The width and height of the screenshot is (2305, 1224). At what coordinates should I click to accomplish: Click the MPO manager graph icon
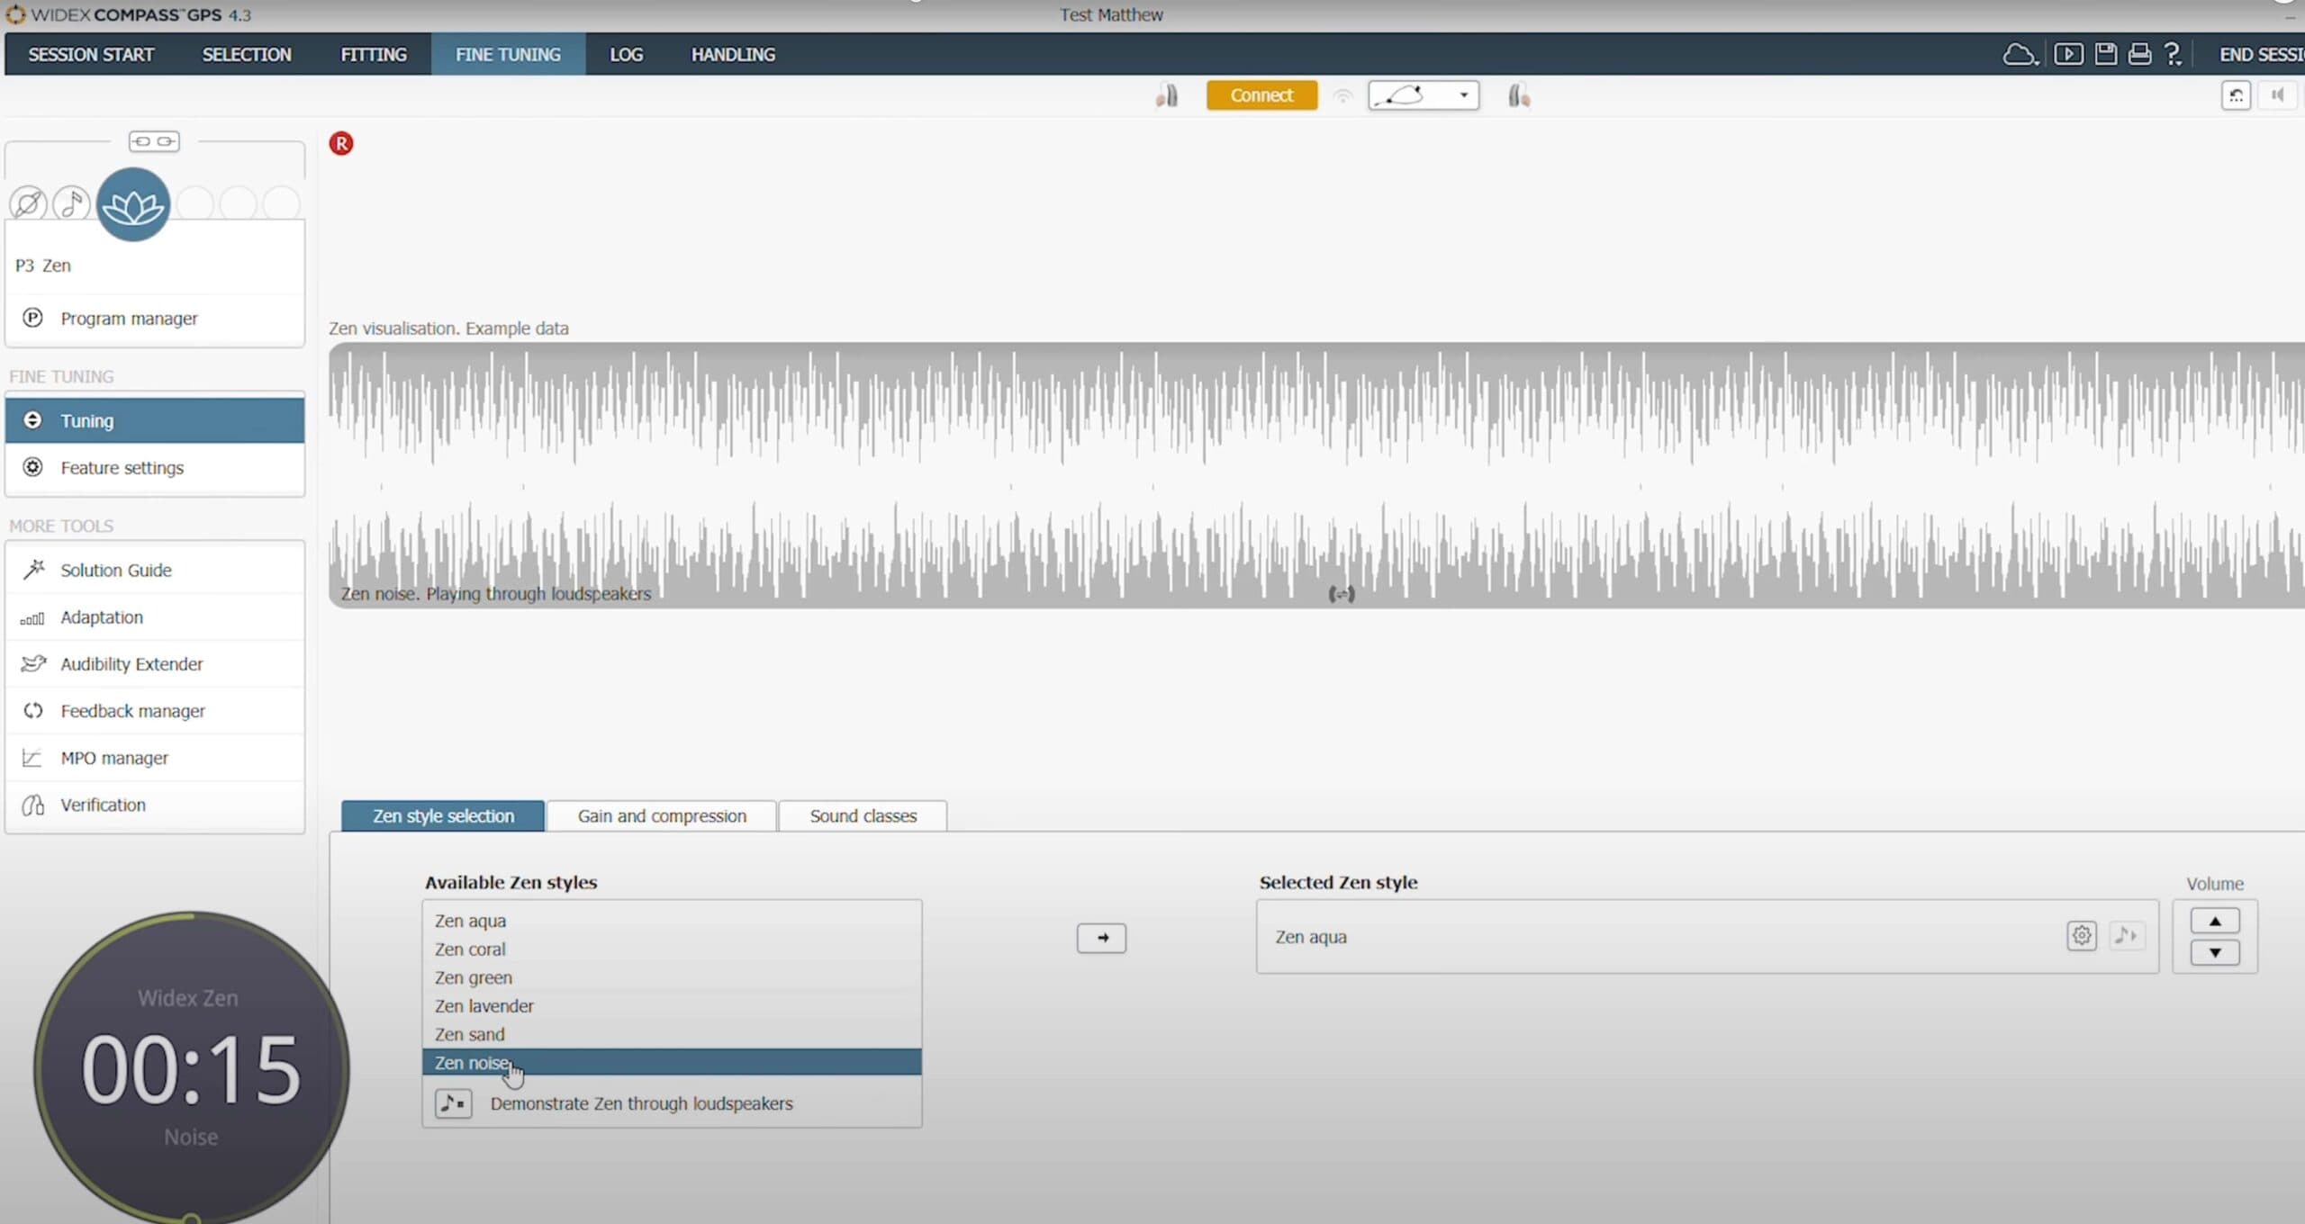click(x=32, y=758)
